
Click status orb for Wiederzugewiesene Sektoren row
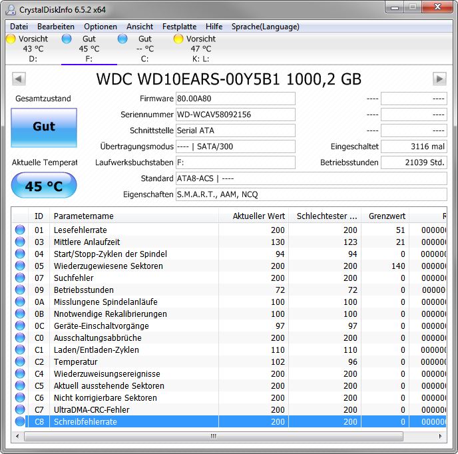click(20, 266)
